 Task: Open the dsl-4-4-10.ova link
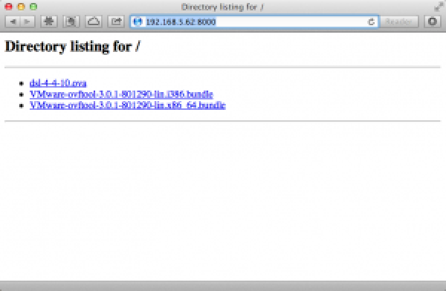[58, 83]
